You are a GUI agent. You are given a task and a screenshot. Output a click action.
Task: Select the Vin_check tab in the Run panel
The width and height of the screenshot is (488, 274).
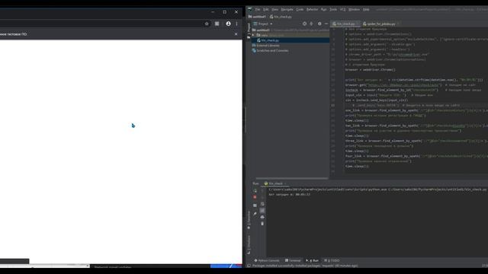tap(275, 183)
